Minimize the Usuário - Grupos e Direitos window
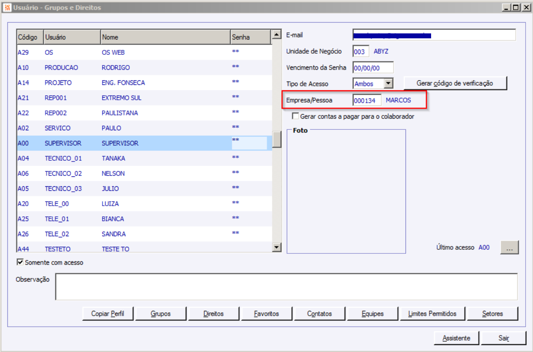Viewport: 533px width, 352px height. pos(506,7)
